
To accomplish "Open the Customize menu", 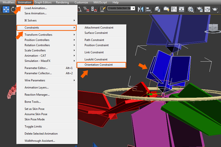I will click(81, 3).
